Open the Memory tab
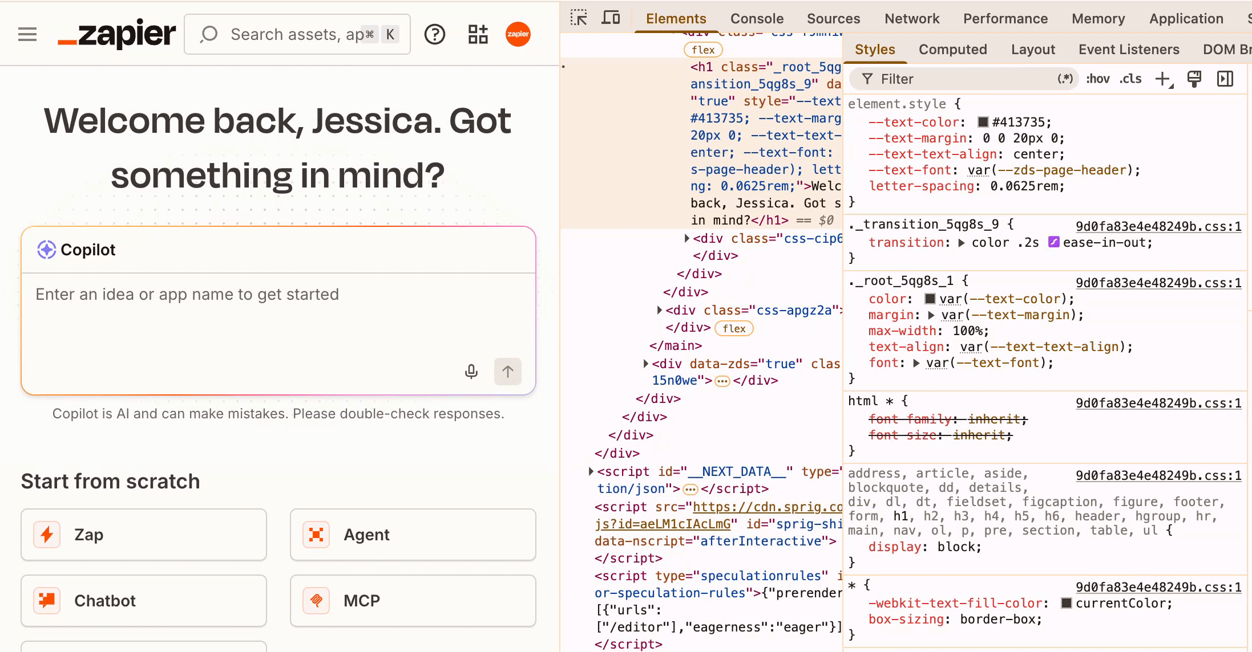 1098,19
